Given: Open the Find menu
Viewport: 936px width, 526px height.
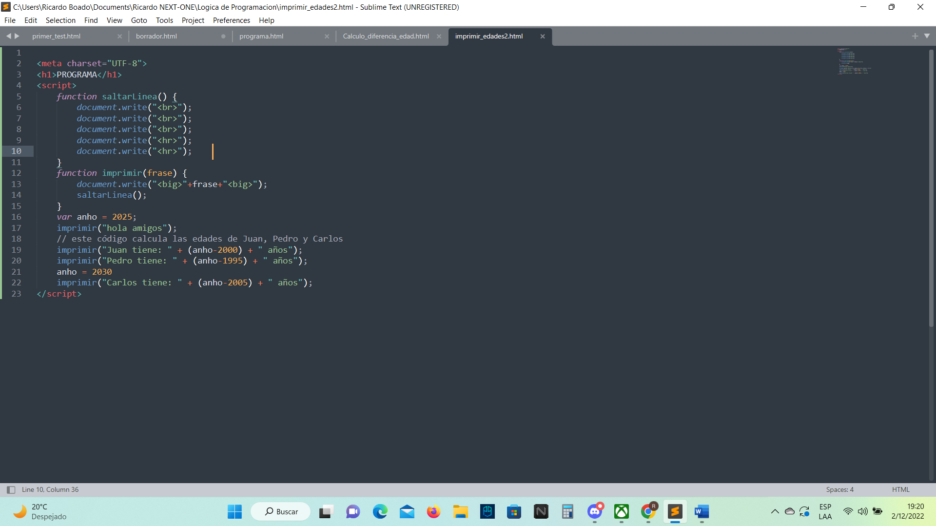Looking at the screenshot, I should click(91, 20).
